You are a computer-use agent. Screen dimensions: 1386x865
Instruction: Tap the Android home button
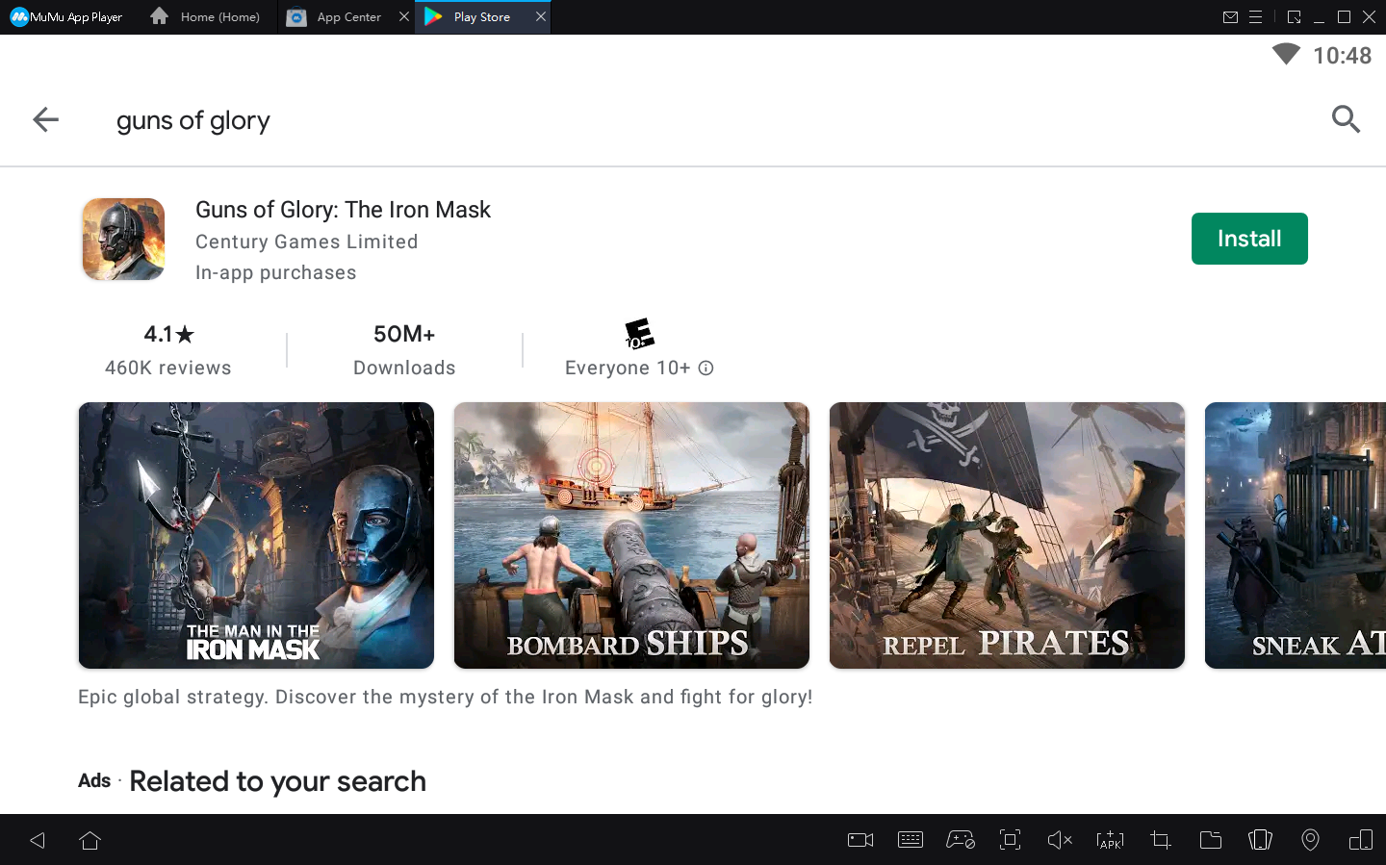coord(90,840)
